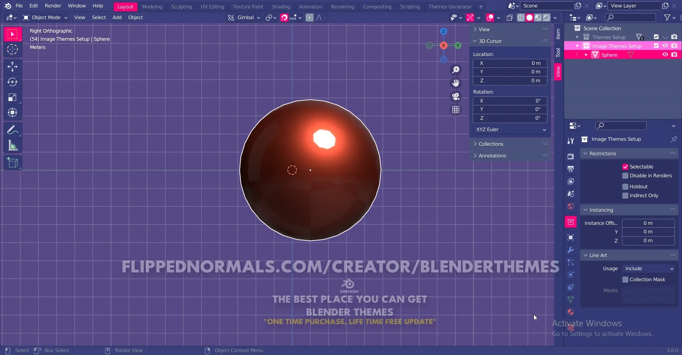Open the Scene properties tab icon
682x355 pixels.
tap(570, 194)
